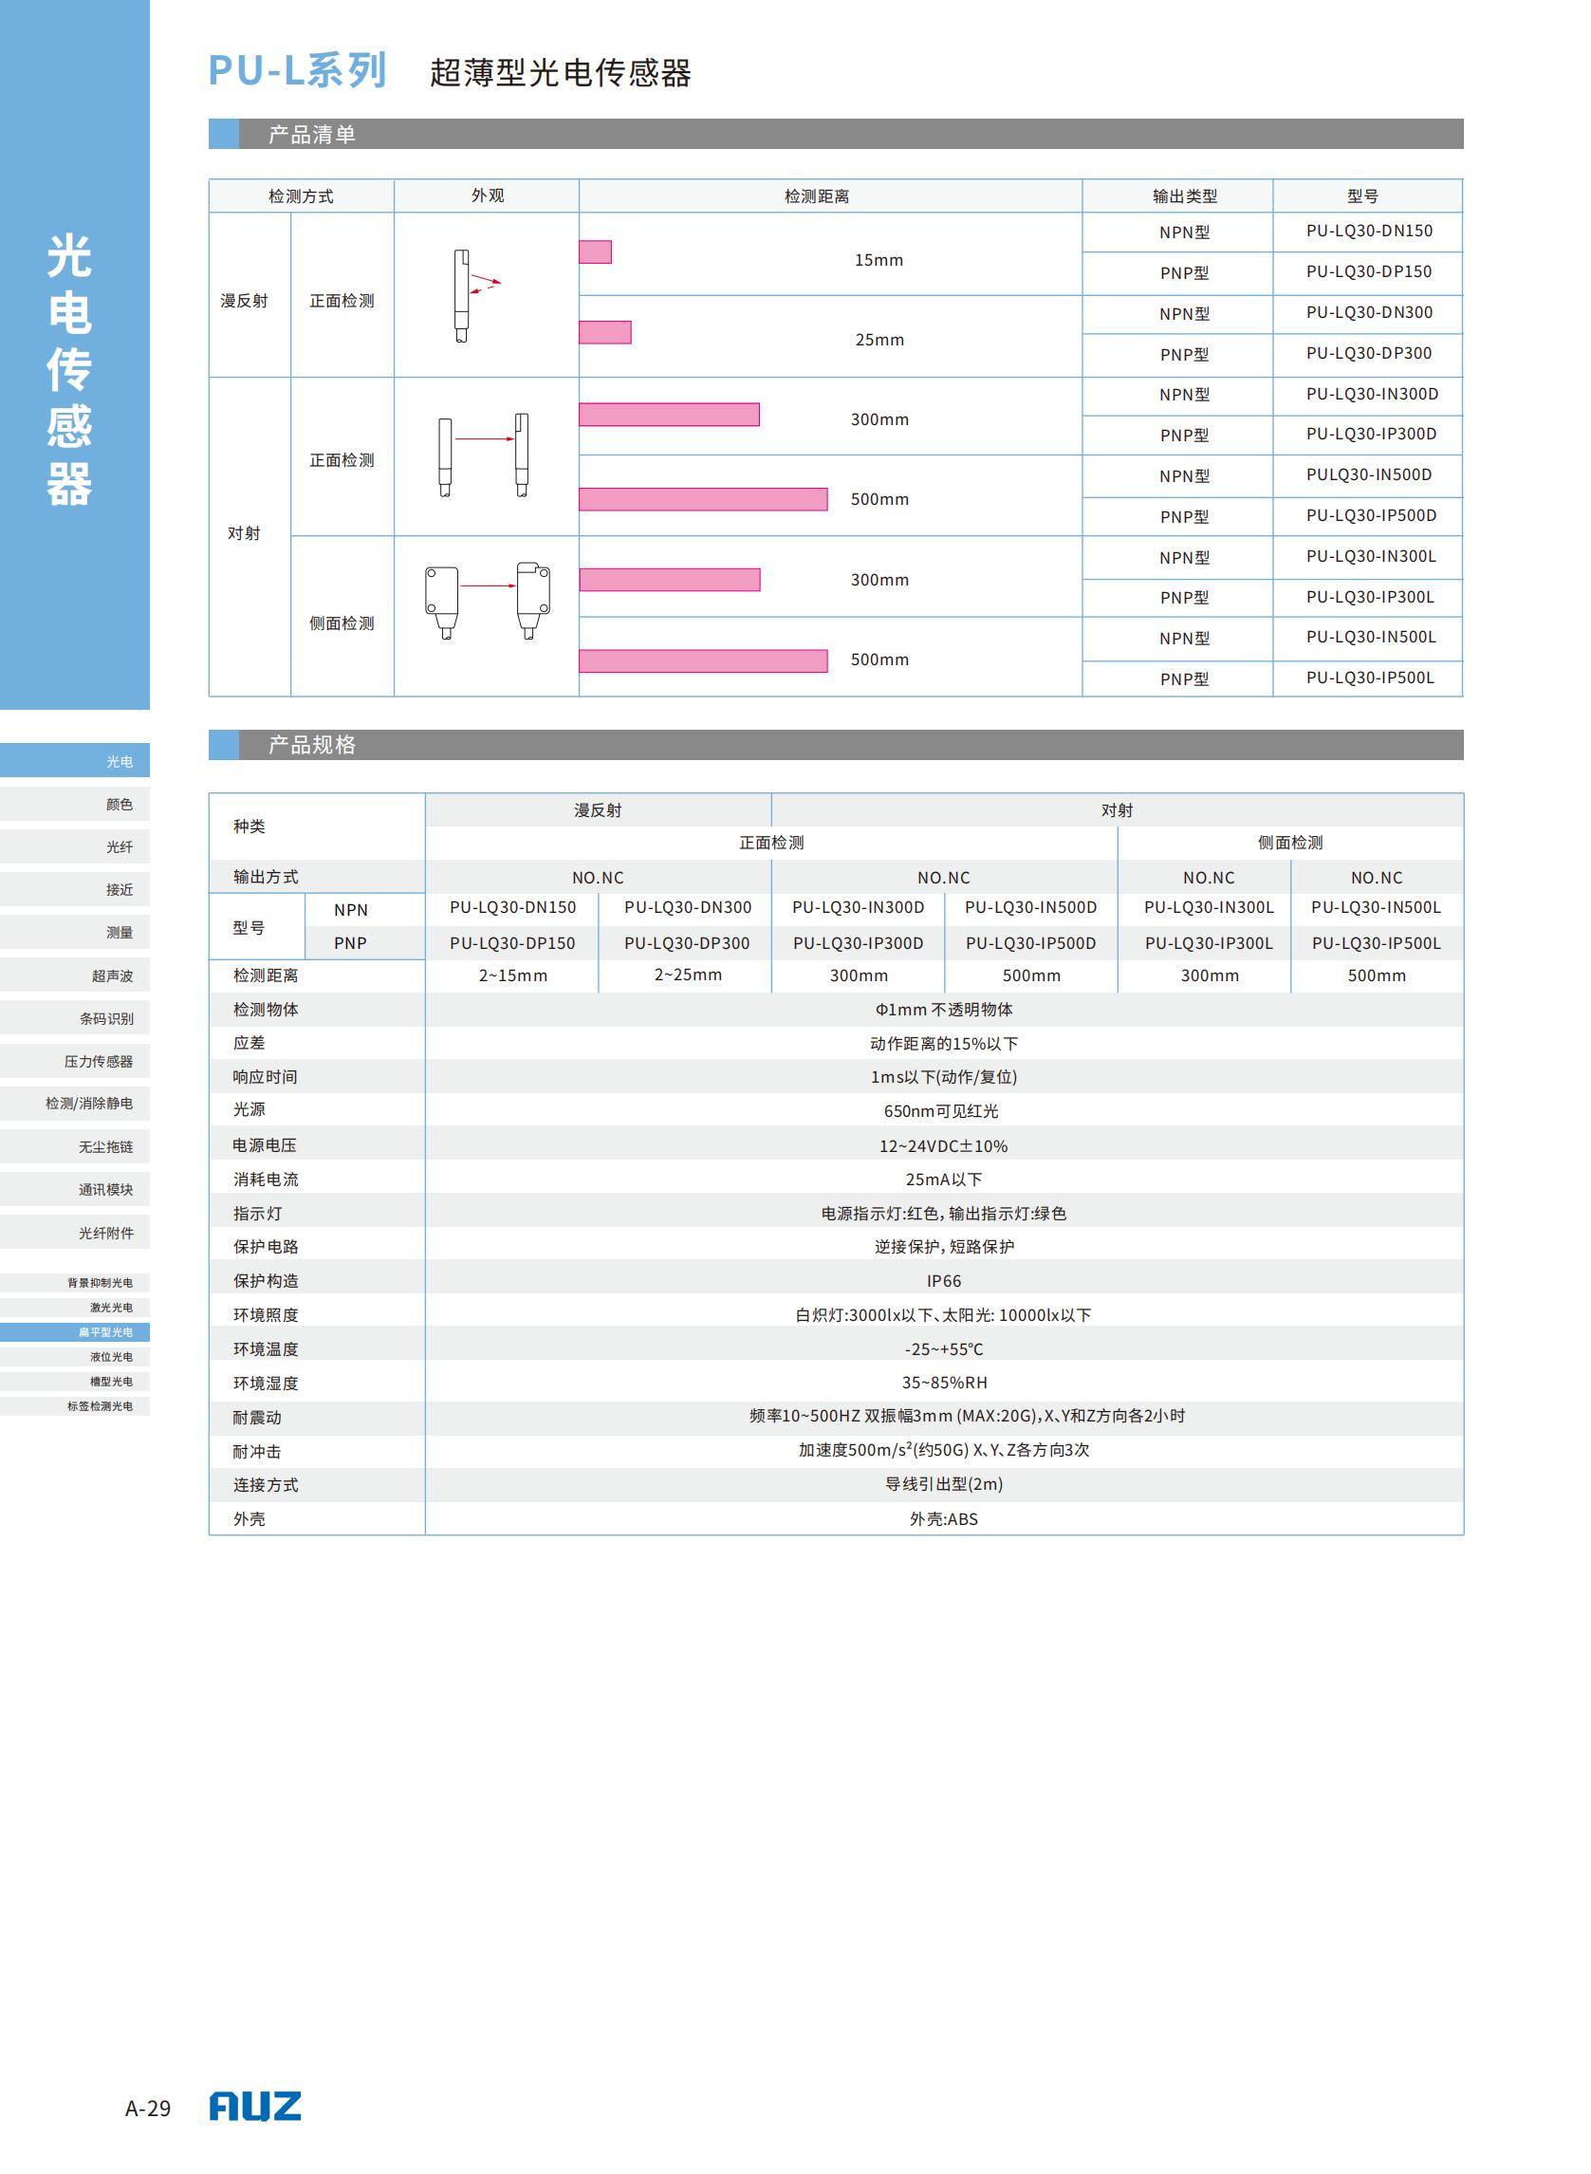Click model PU-LQ30-IP300D in the product list
The image size is (1591, 2174).
coord(1372,435)
